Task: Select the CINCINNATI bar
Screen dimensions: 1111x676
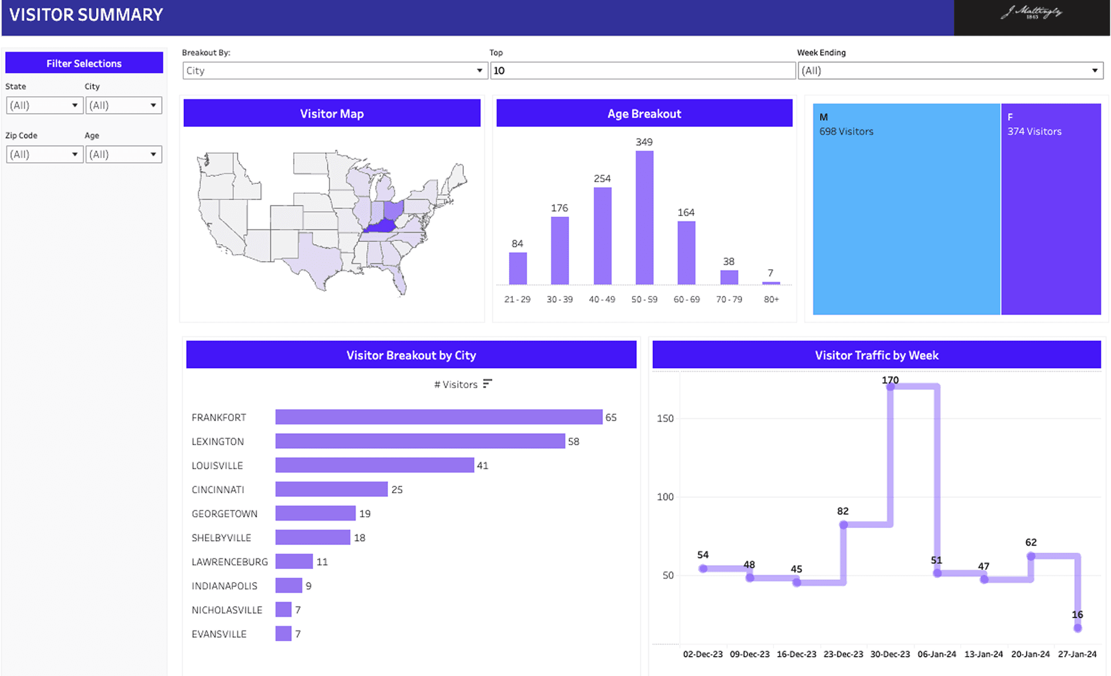Action: [331, 489]
